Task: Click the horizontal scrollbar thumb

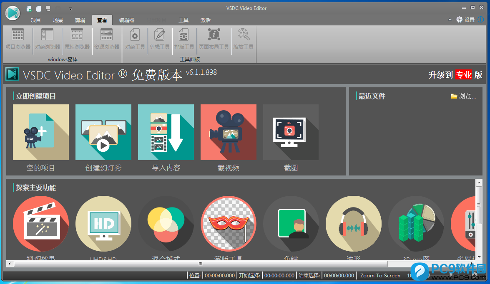Action: click(201, 264)
